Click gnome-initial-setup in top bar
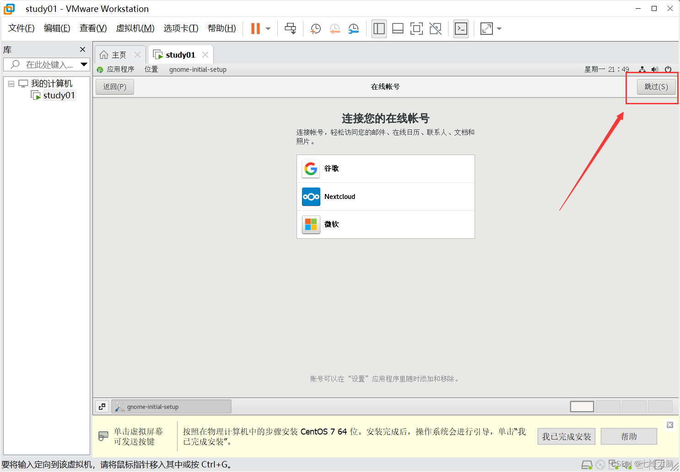Image resolution: width=680 pixels, height=472 pixels. click(198, 70)
